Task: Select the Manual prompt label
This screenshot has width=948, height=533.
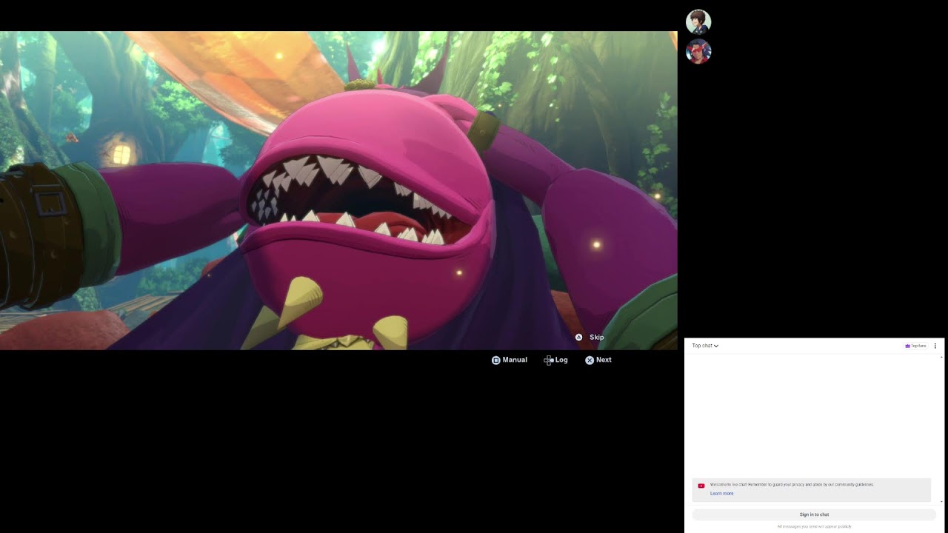Action: tap(515, 360)
